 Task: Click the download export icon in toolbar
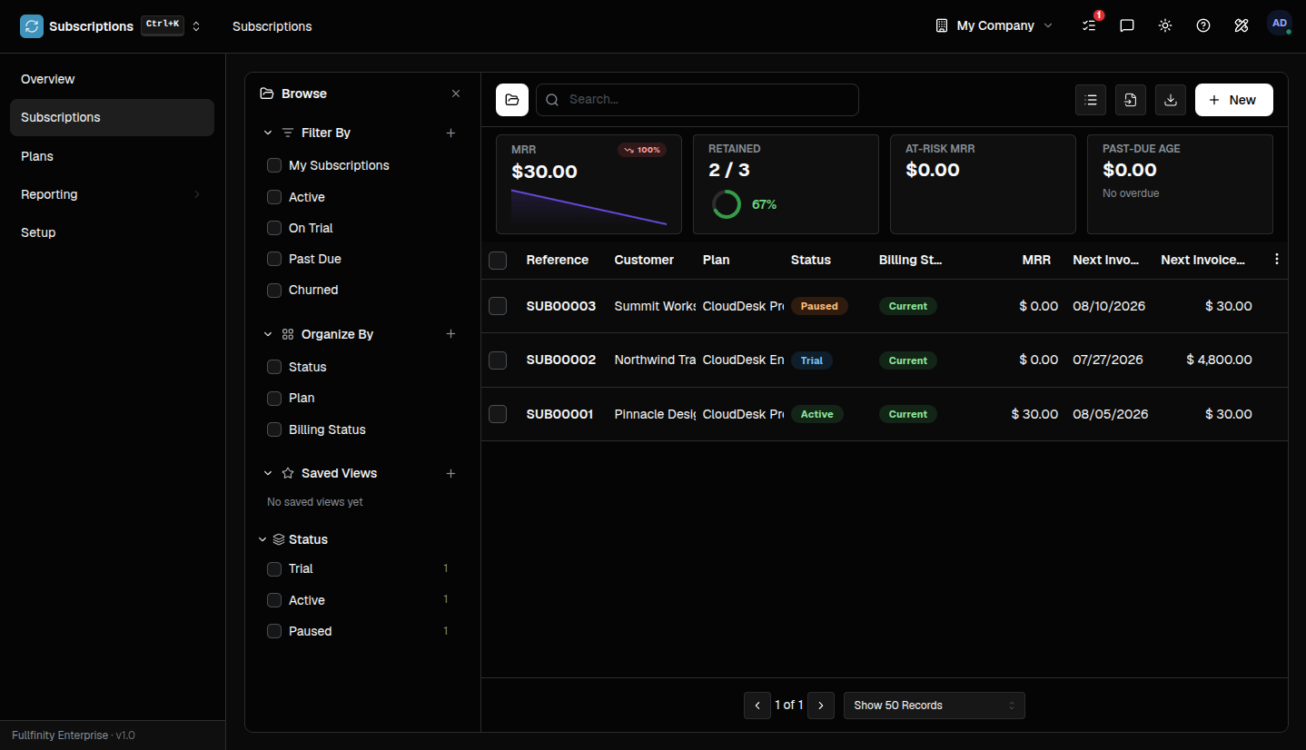[x=1171, y=100]
